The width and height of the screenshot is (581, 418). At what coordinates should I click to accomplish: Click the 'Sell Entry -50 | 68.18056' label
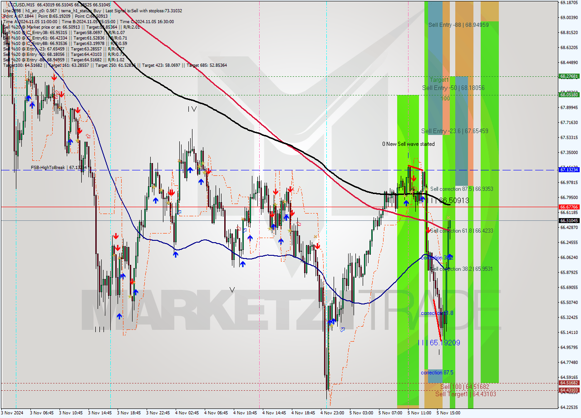[x=453, y=88]
